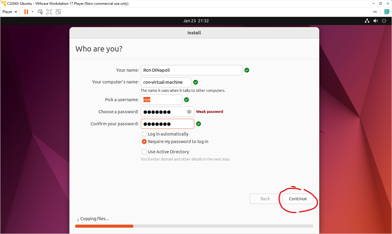The image size is (392, 234).
Task: Click the volume icon in the top bar
Action: 375,20
